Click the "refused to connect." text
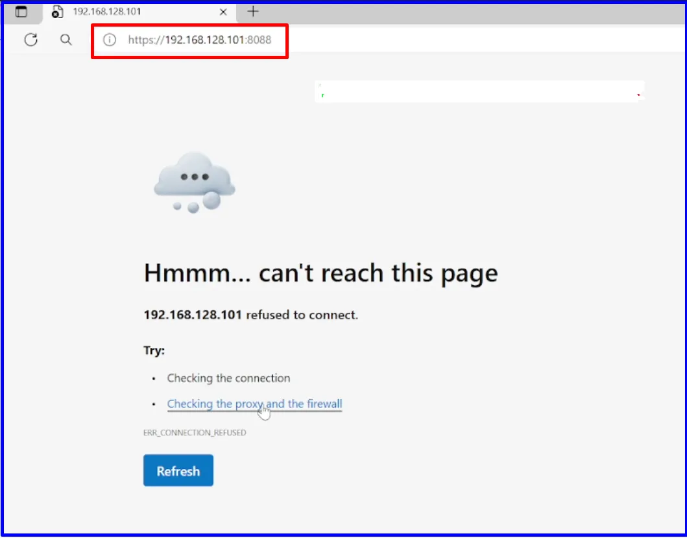The image size is (687, 538). (x=302, y=315)
